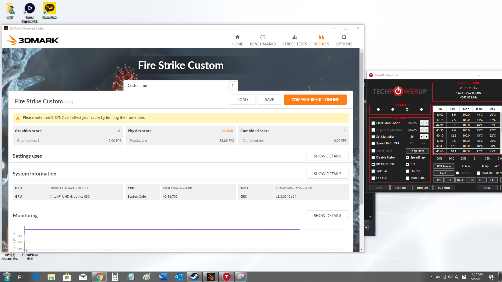Toggle the SpeedStep checkbox
Screen dimensions: 502x282
click(x=407, y=158)
